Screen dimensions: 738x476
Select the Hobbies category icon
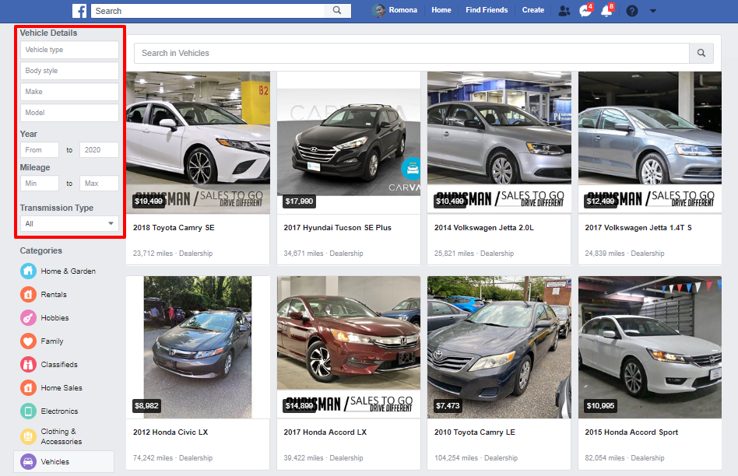[28, 318]
